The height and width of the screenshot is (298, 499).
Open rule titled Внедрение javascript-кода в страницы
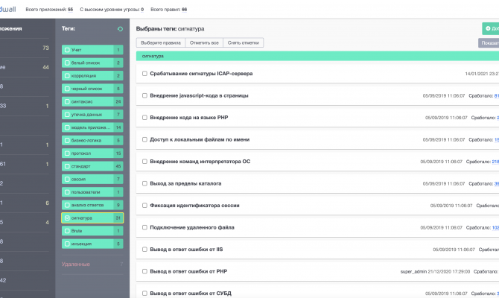[199, 95]
